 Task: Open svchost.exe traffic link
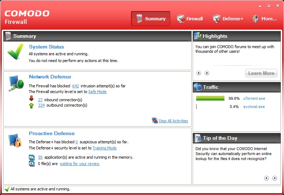[254, 107]
